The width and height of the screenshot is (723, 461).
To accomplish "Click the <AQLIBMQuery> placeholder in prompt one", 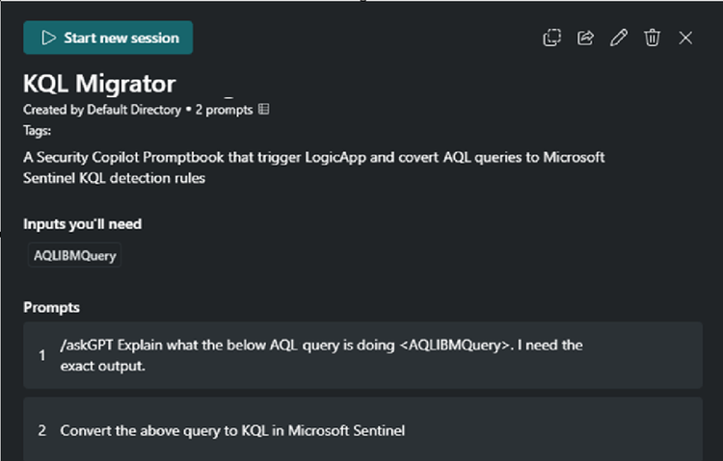I will 454,345.
